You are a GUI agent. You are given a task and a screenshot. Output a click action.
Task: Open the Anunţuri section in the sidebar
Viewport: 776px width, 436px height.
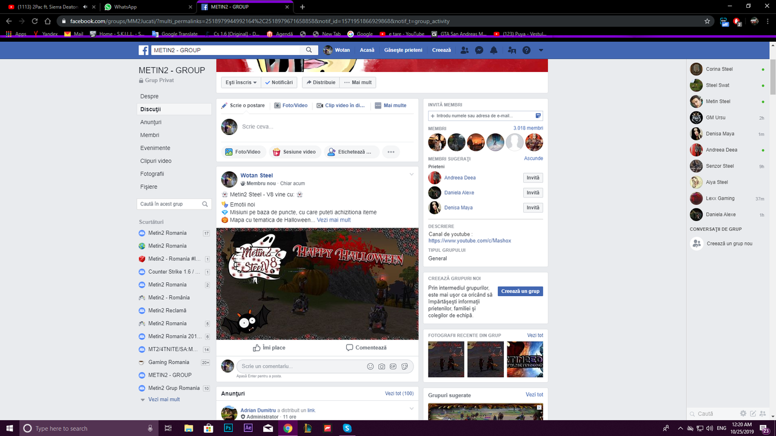[x=150, y=122]
